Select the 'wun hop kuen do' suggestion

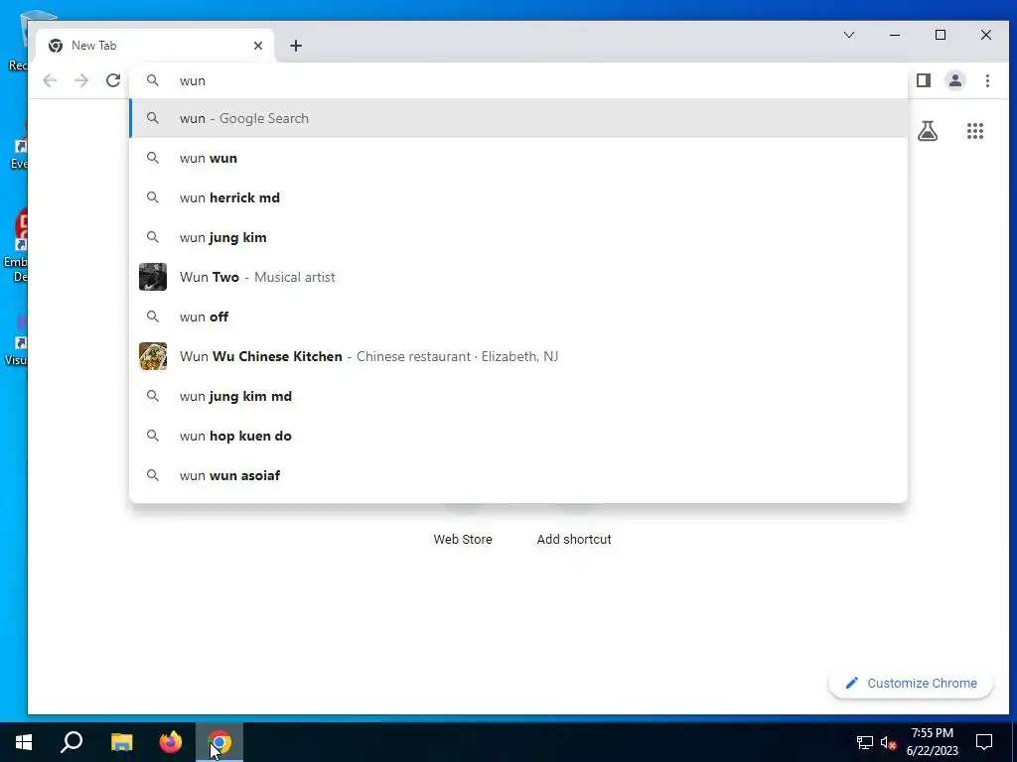click(518, 436)
